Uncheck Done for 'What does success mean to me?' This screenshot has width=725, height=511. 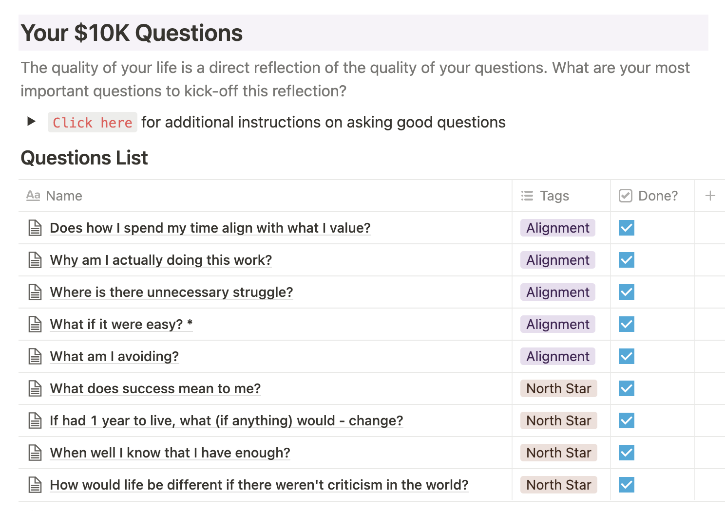[626, 388]
